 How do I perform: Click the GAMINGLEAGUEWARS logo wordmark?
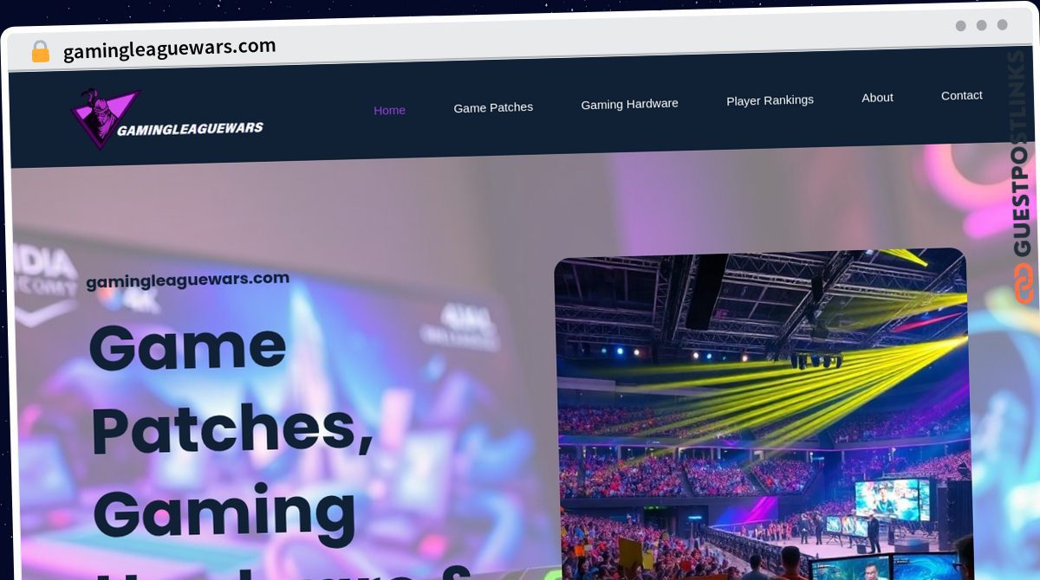[x=190, y=129]
